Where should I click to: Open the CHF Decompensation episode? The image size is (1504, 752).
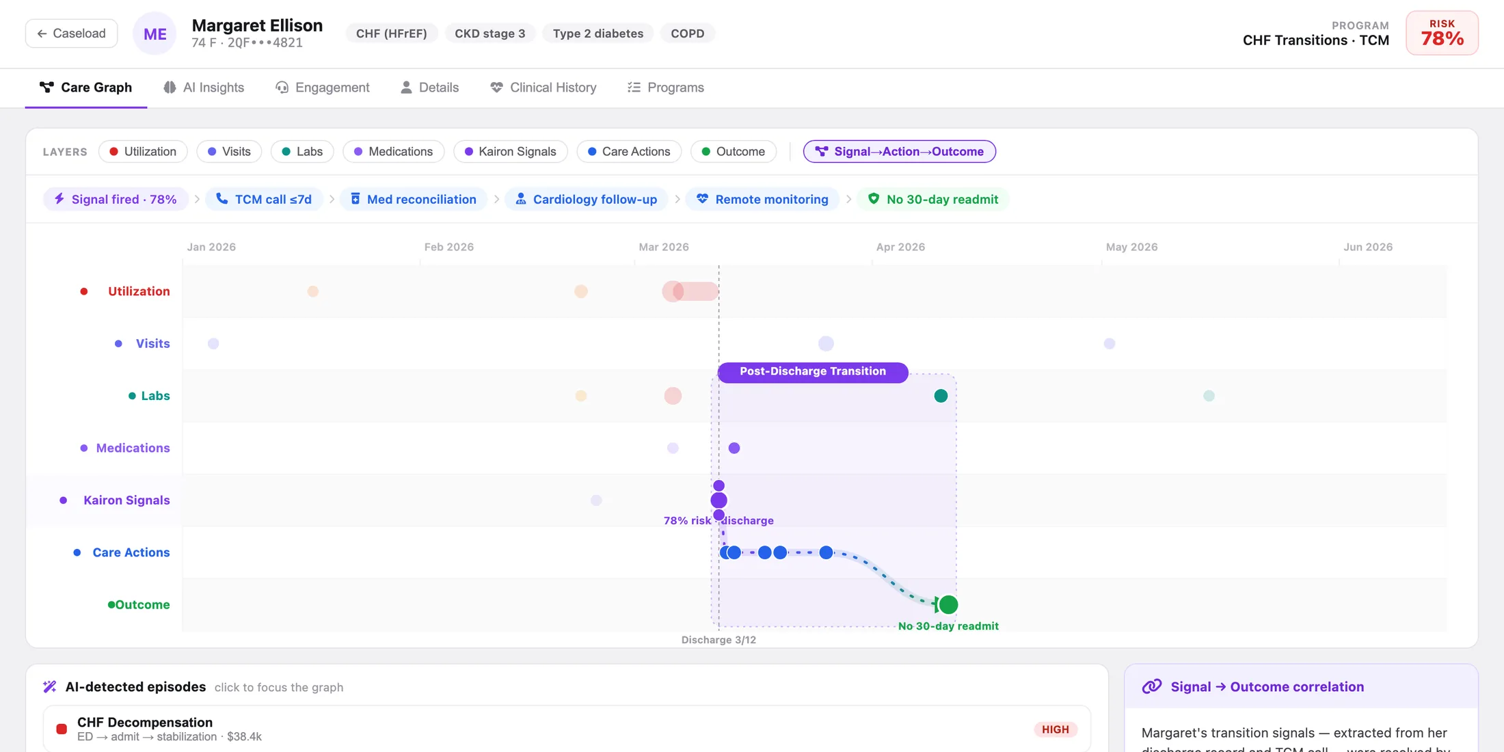(567, 729)
